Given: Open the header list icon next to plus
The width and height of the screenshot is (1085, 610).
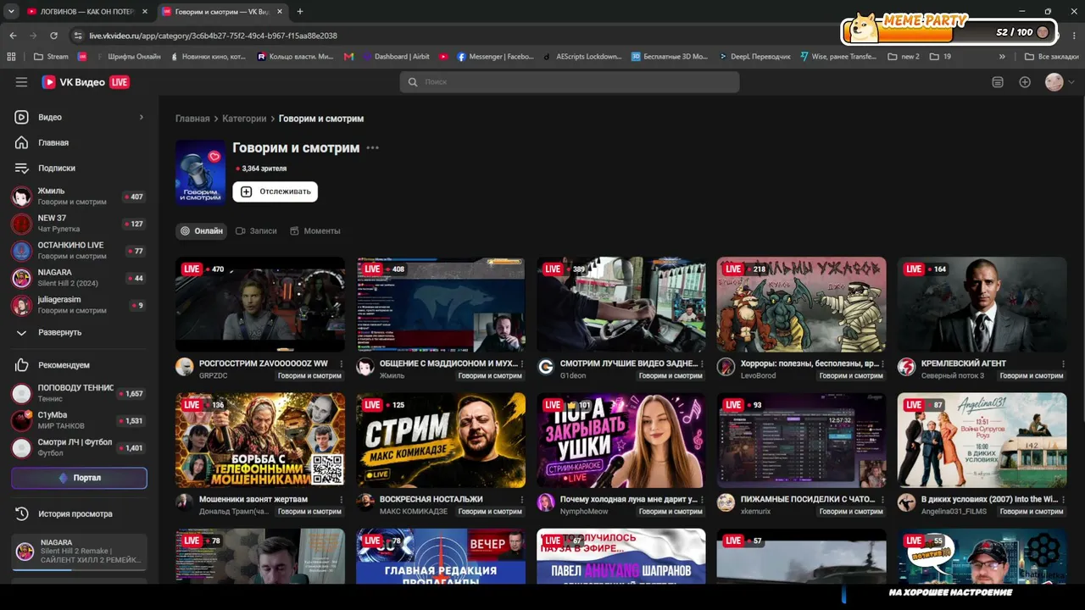Looking at the screenshot, I should tap(998, 82).
